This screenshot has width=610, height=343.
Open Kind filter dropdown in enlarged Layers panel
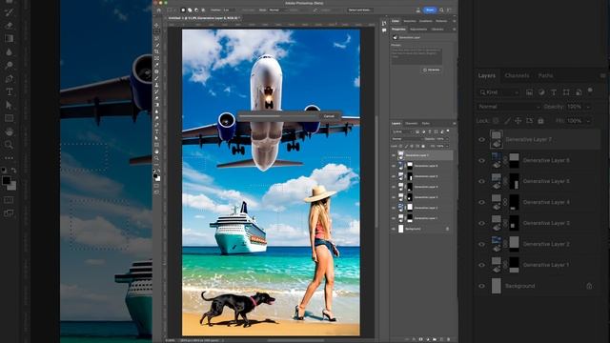pyautogui.click(x=498, y=92)
